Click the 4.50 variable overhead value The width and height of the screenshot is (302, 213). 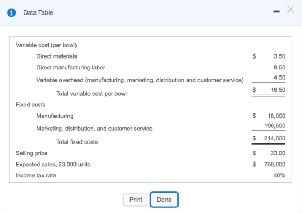click(x=279, y=77)
